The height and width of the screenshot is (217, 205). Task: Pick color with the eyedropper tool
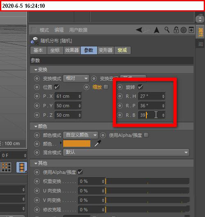point(98,143)
